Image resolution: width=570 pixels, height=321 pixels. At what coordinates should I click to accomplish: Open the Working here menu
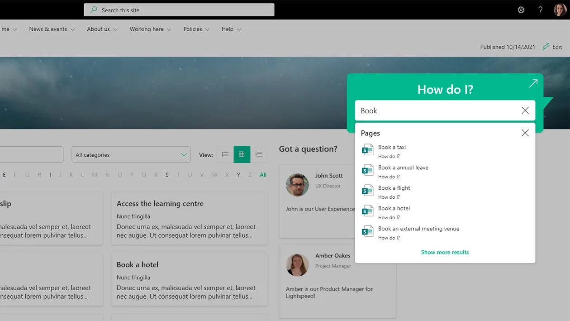(147, 29)
